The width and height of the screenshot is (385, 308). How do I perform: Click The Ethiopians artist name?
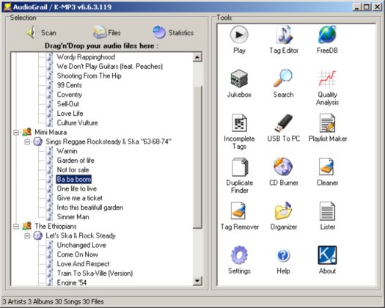pyautogui.click(x=56, y=226)
